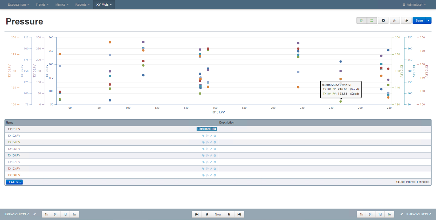Open the Trends menu
This screenshot has height=220, width=436.
(x=42, y=5)
